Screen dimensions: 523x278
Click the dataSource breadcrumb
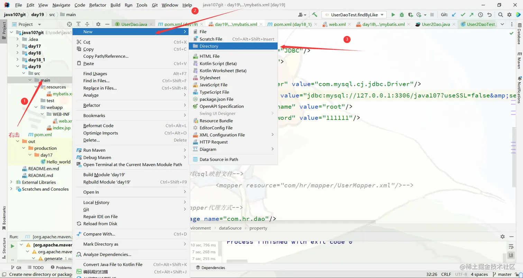pos(230,228)
